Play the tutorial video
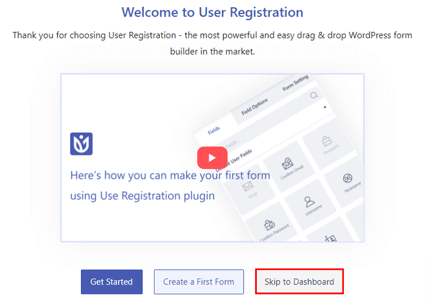 [212, 158]
